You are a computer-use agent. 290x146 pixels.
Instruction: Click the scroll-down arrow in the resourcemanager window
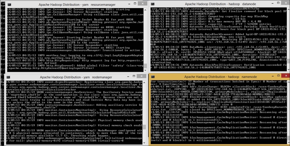(x=145, y=70)
